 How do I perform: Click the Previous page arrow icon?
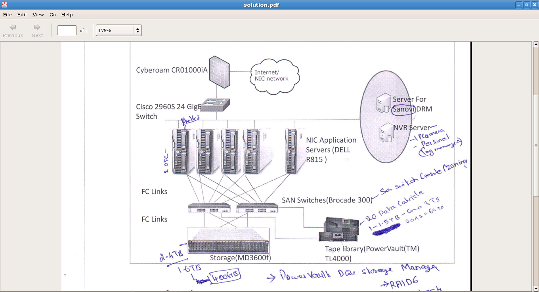(12, 27)
